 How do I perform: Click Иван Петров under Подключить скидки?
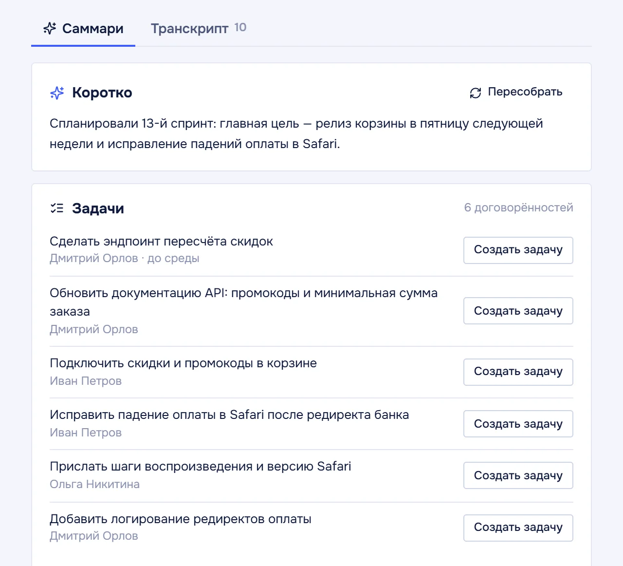(86, 381)
